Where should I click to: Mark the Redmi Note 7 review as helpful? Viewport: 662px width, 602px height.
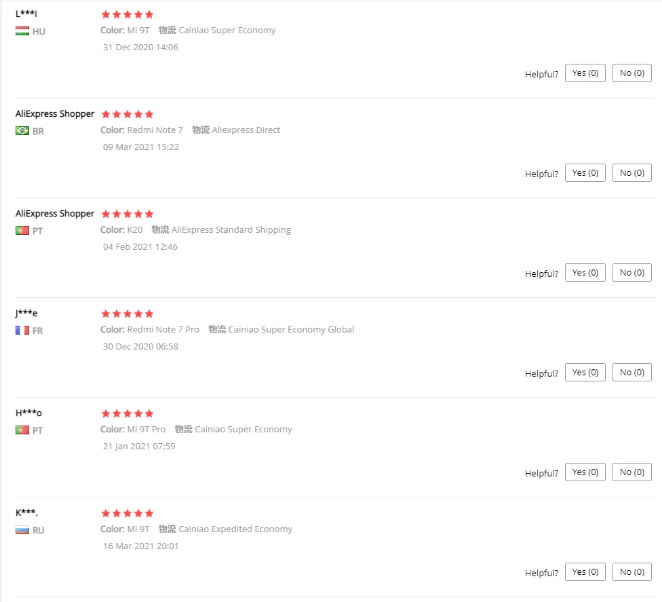(585, 173)
